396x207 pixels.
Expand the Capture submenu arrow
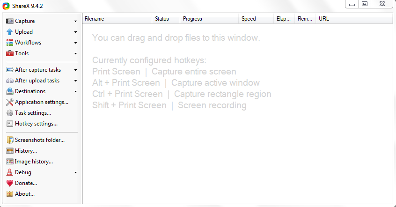pyautogui.click(x=75, y=22)
